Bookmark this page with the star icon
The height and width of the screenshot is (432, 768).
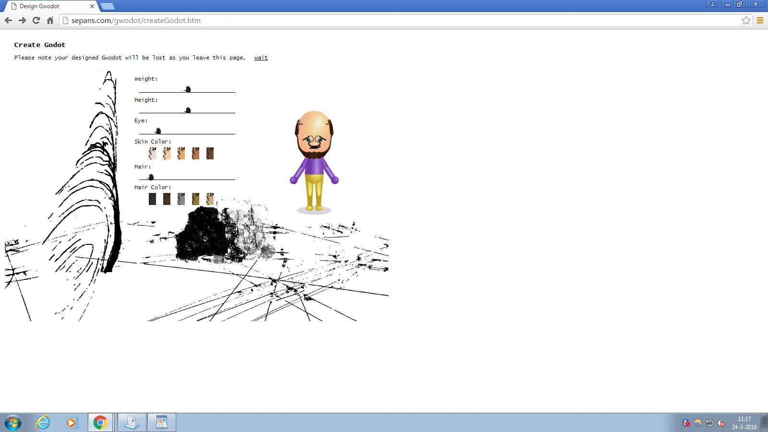(x=746, y=20)
